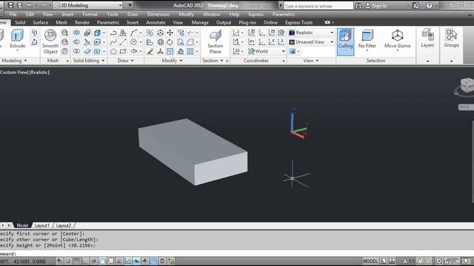The image size is (474, 266).
Task: Click the Erase tool icon
Action: 150,51
